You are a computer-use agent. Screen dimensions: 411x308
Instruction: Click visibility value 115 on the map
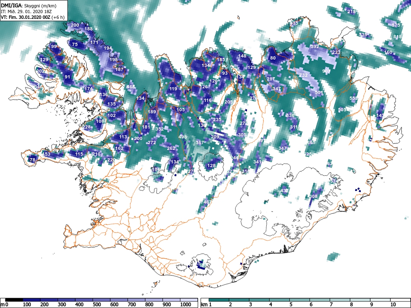[x=79, y=154]
